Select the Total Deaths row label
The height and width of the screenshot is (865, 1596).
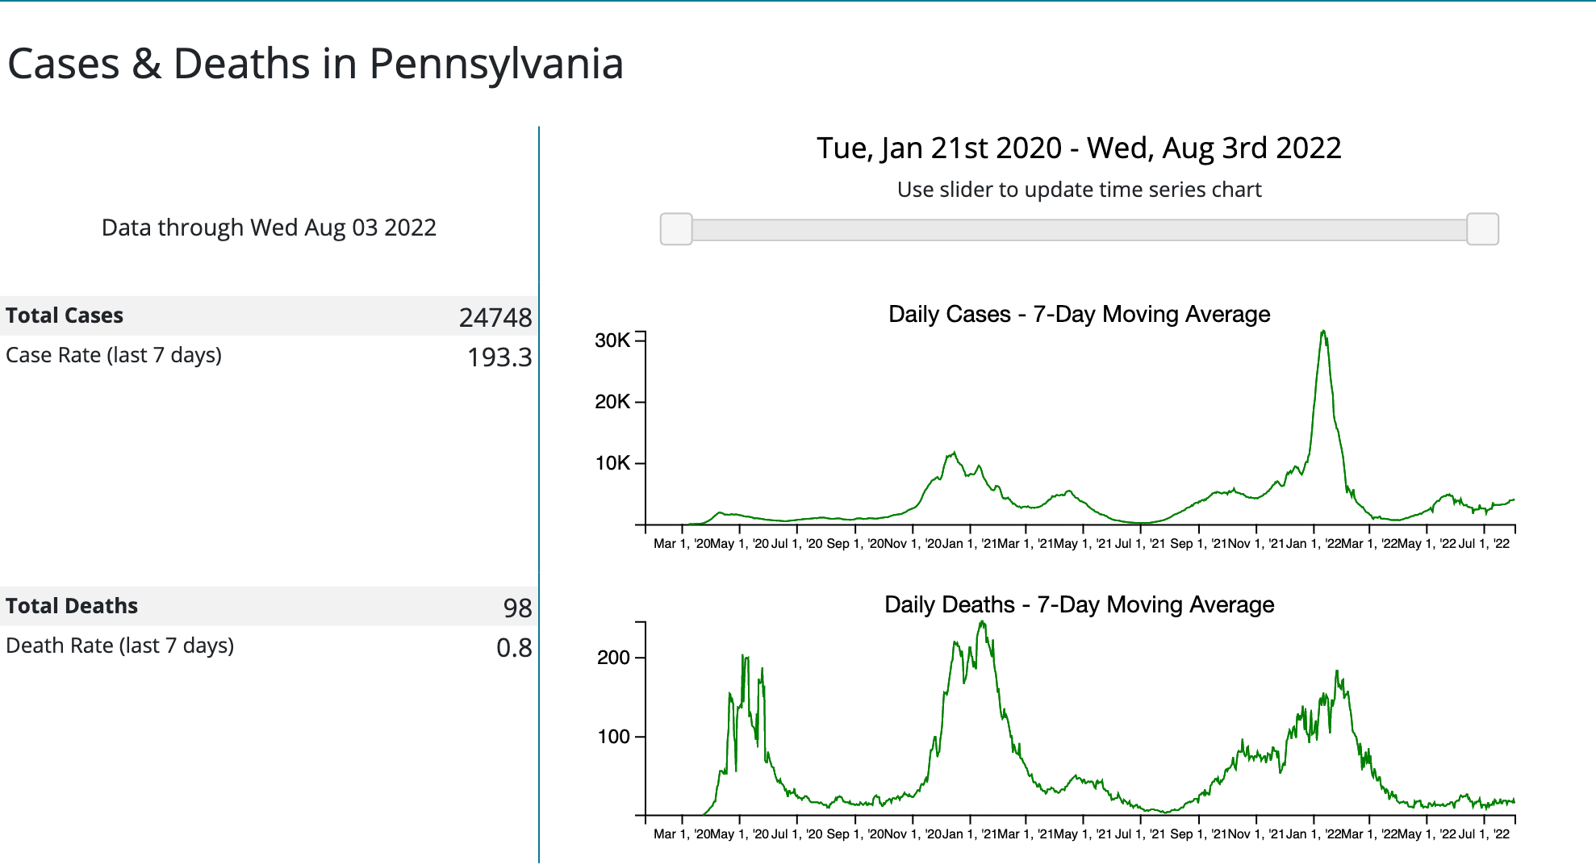72,606
